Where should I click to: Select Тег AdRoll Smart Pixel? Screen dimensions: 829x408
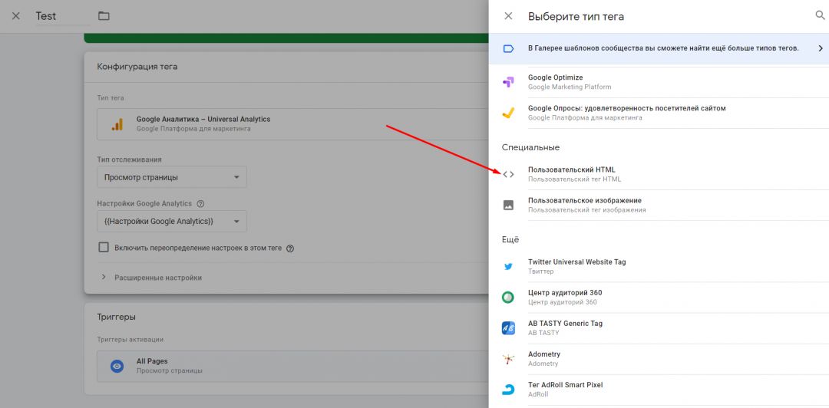coord(659,390)
